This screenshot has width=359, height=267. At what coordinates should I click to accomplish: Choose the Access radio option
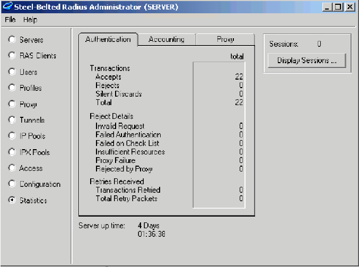tap(12, 168)
